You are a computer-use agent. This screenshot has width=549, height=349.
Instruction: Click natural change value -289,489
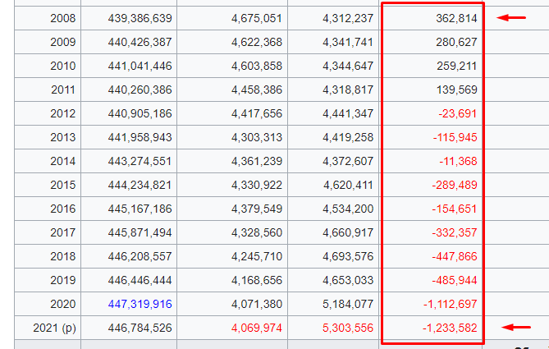pyautogui.click(x=455, y=185)
